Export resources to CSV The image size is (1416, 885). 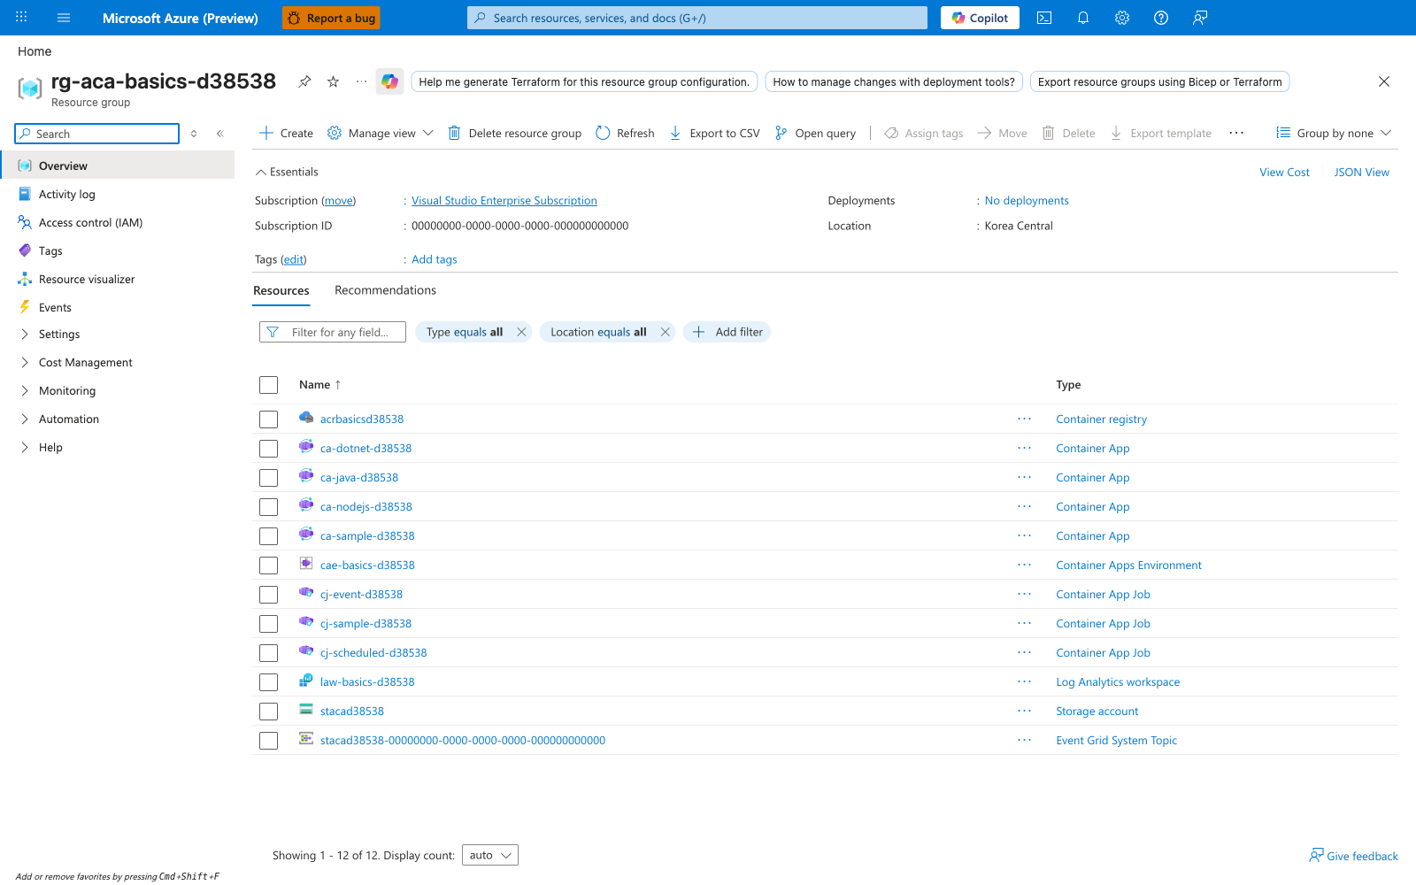click(x=714, y=133)
